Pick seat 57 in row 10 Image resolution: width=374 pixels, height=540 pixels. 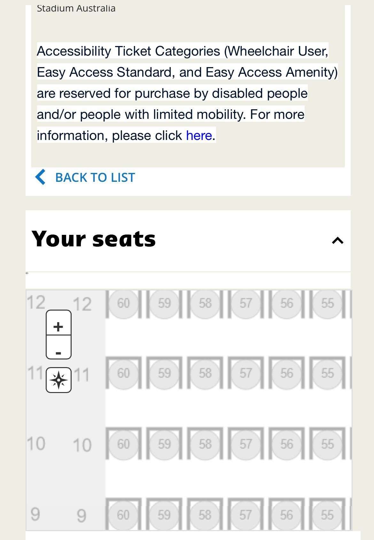click(x=246, y=444)
